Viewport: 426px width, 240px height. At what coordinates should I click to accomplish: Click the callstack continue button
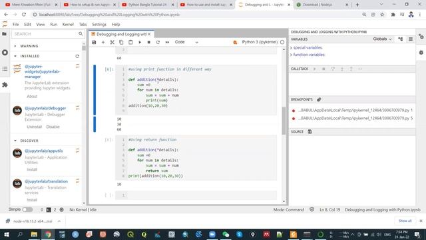pos(315,69)
